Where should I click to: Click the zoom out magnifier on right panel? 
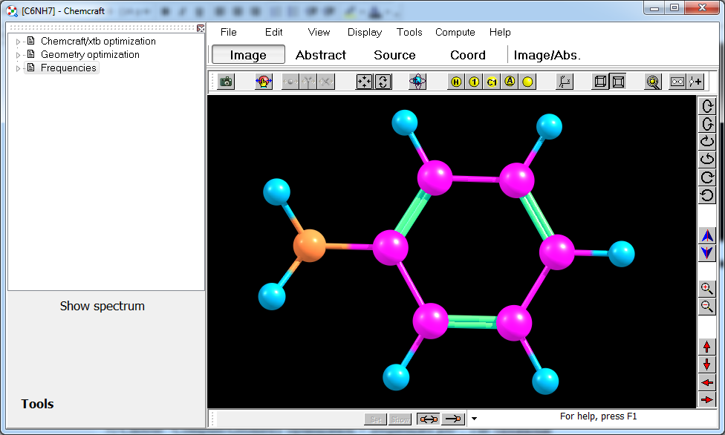click(707, 307)
